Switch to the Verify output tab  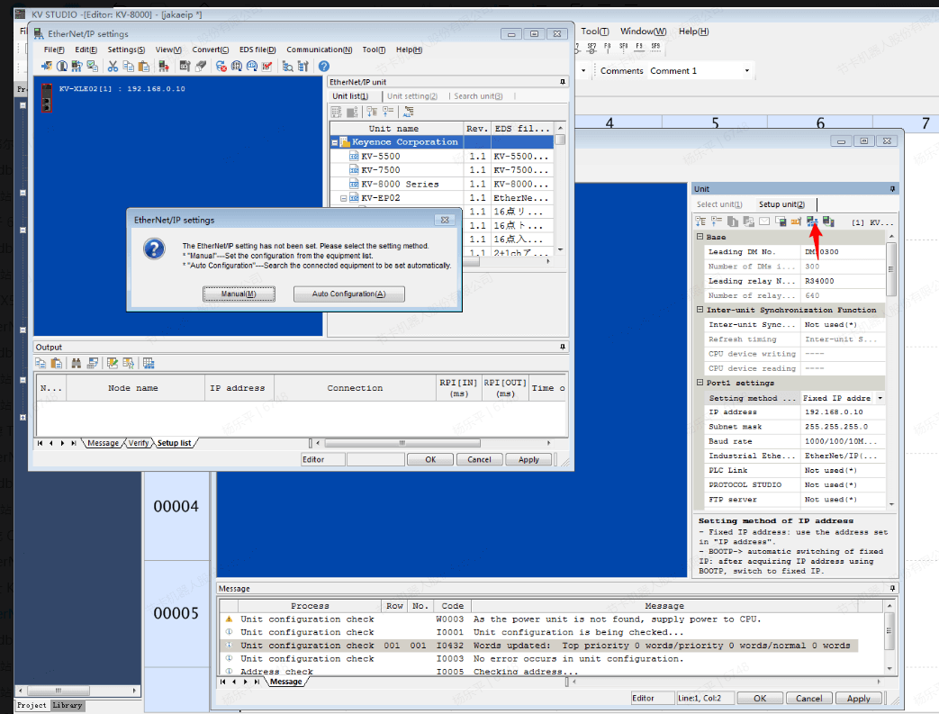point(138,443)
